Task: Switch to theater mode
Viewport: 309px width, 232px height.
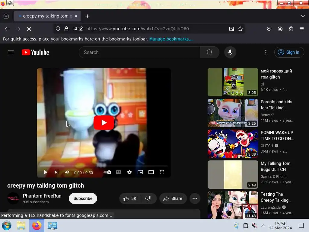Action: pyautogui.click(x=151, y=172)
